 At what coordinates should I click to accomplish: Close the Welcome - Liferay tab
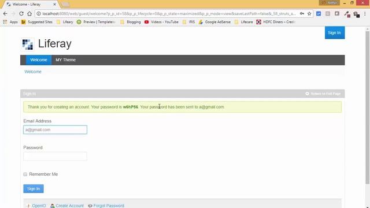pos(54,4)
